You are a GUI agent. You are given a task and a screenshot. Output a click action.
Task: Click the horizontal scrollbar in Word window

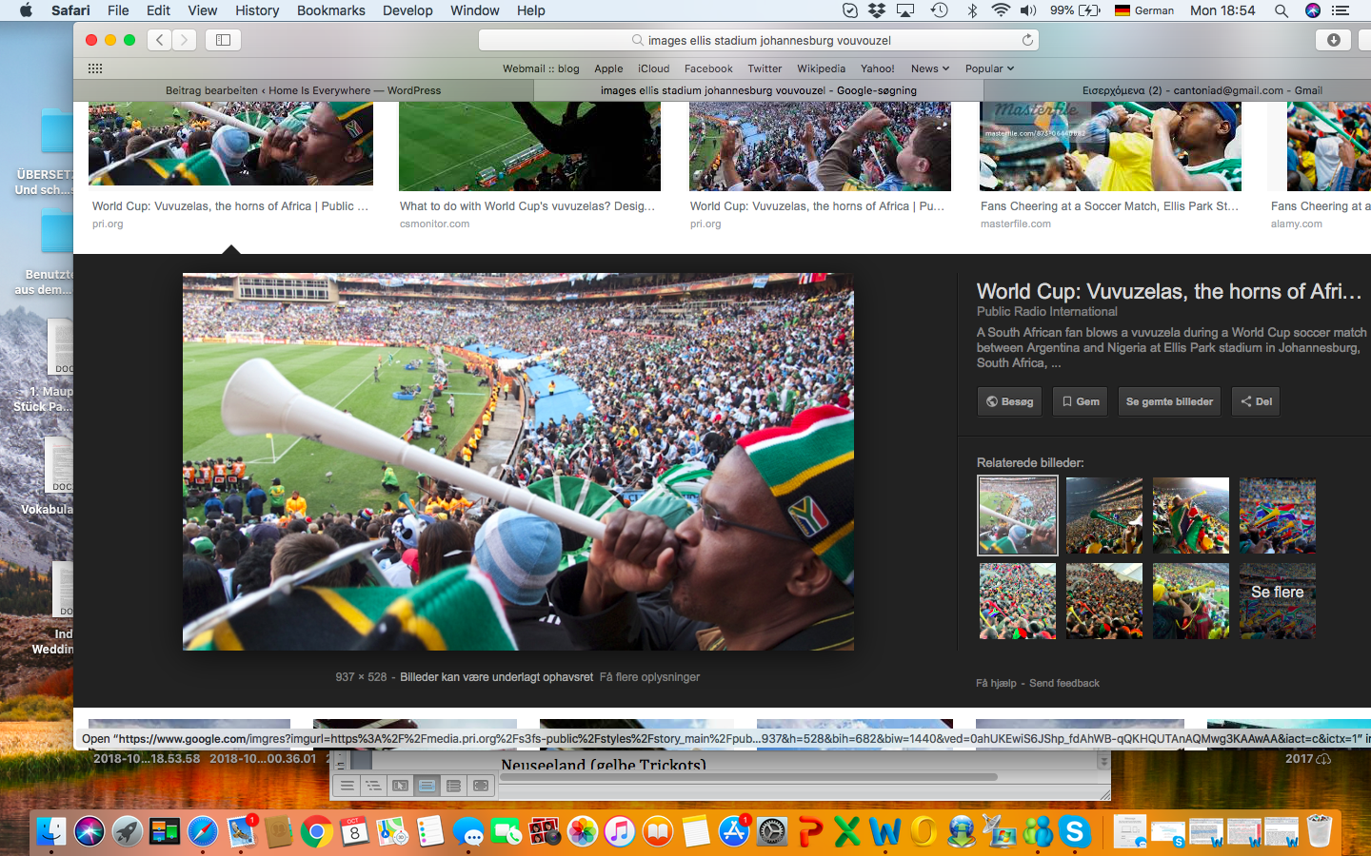(x=747, y=777)
